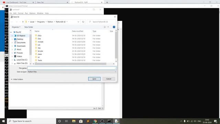This screenshot has width=220, height=124.
Task: Click the Search Python38-32 box
Action: 102,22
